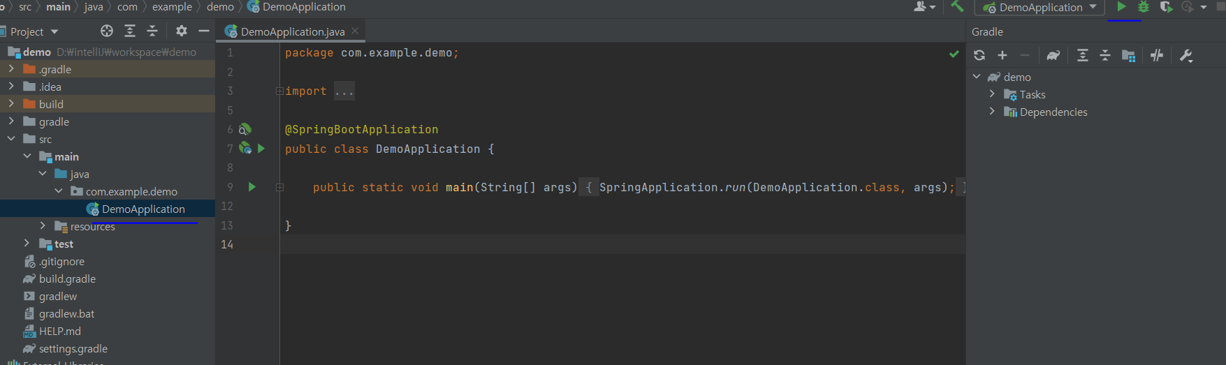Screen dimensions: 1226x365
Task: Expand the Gradle Dependencies node
Action: click(992, 111)
